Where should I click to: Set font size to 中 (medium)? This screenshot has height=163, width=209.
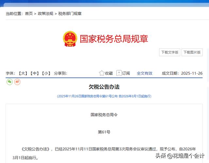coord(35,73)
